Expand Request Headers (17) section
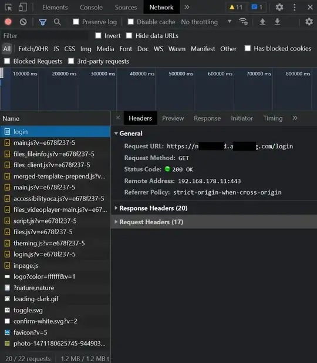Viewport: 317px width, 363px height. (x=151, y=222)
